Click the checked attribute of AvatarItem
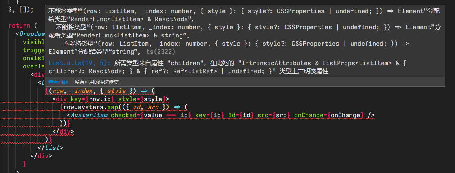This screenshot has width=455, height=173. 124,115
